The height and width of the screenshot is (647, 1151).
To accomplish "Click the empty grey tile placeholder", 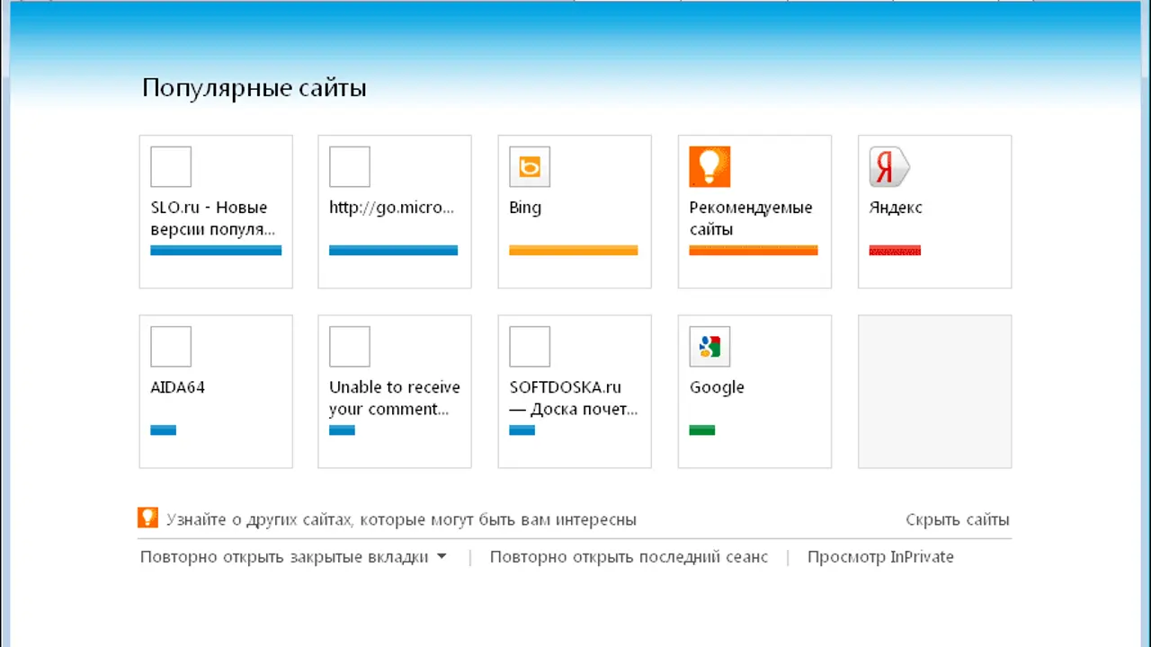I will [934, 391].
